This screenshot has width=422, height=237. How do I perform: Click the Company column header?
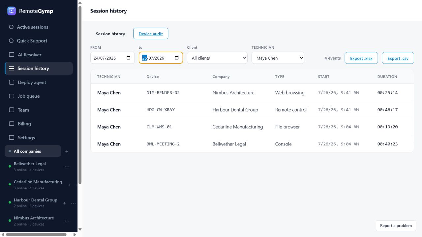tap(221, 77)
